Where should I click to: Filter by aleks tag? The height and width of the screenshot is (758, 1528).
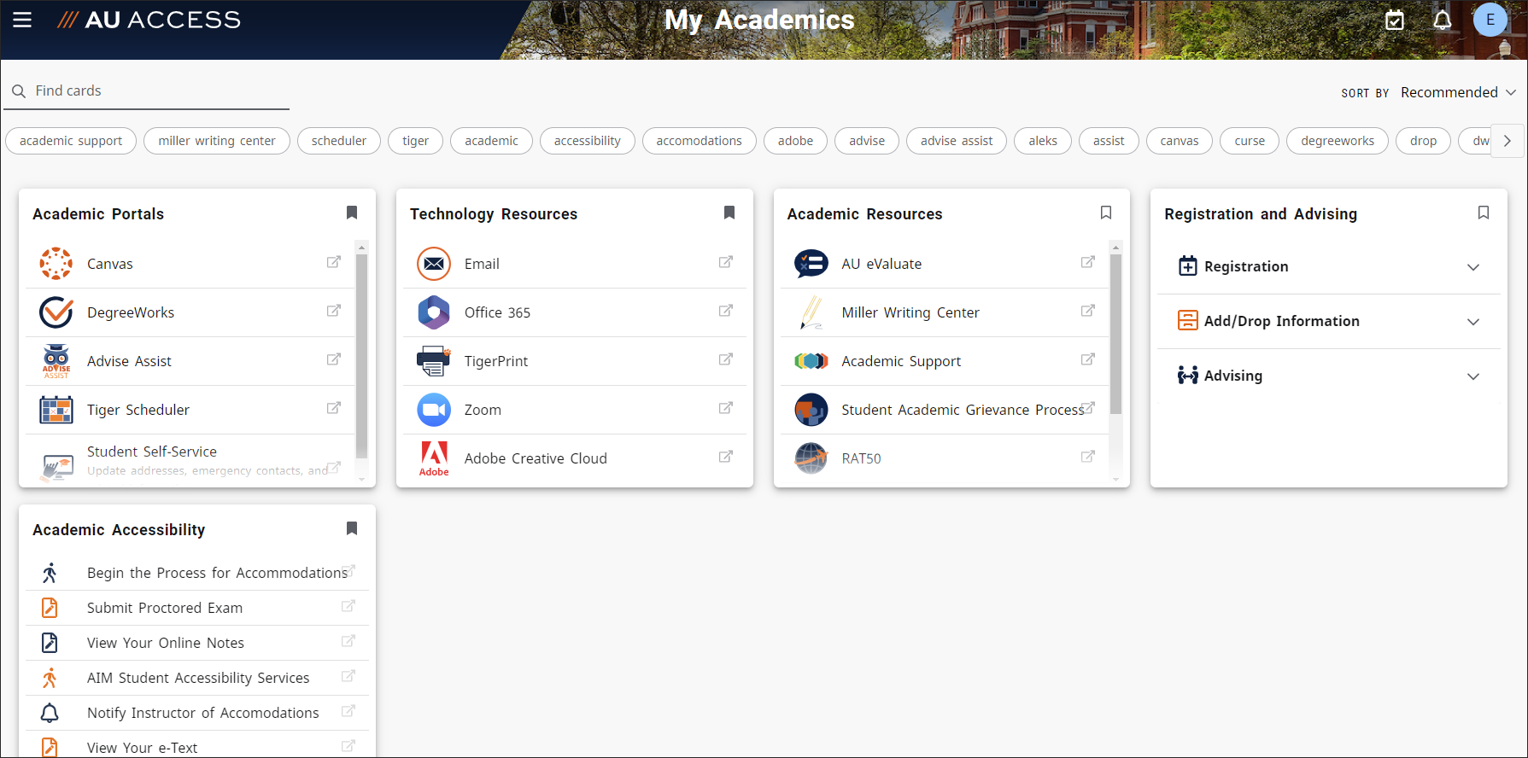click(1043, 141)
